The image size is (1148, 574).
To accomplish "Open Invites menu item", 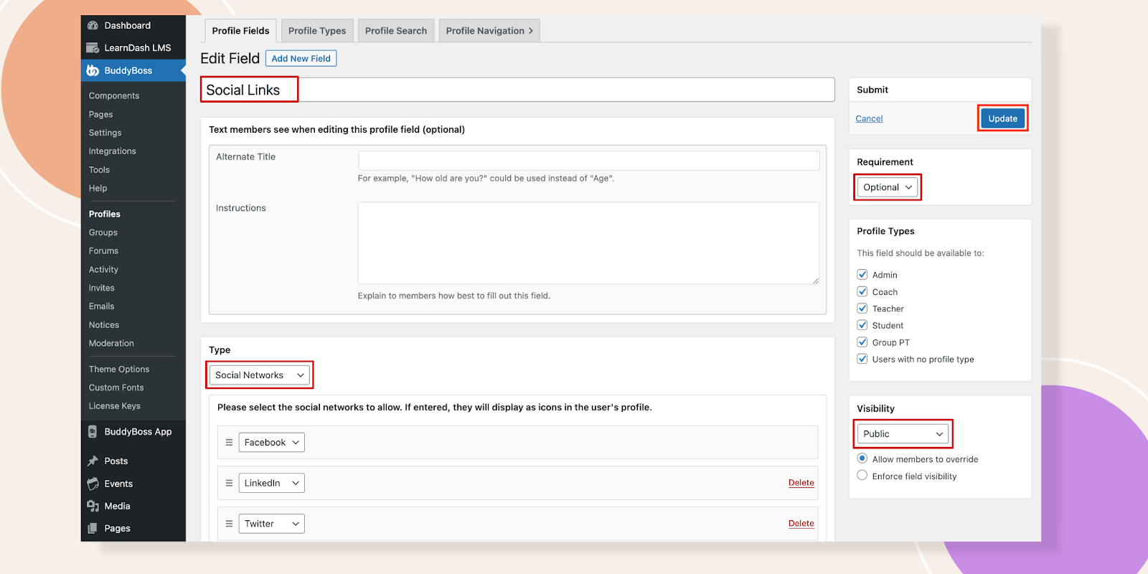I will [x=102, y=288].
